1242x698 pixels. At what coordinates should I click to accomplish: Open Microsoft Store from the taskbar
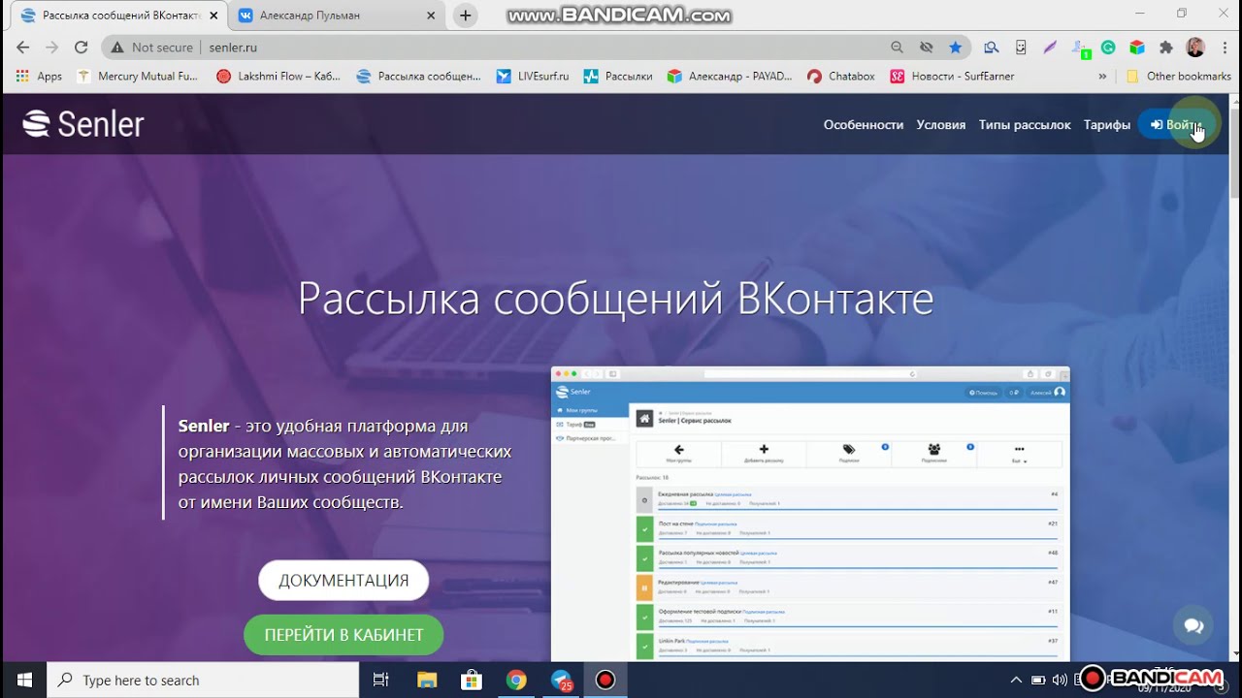tap(471, 680)
